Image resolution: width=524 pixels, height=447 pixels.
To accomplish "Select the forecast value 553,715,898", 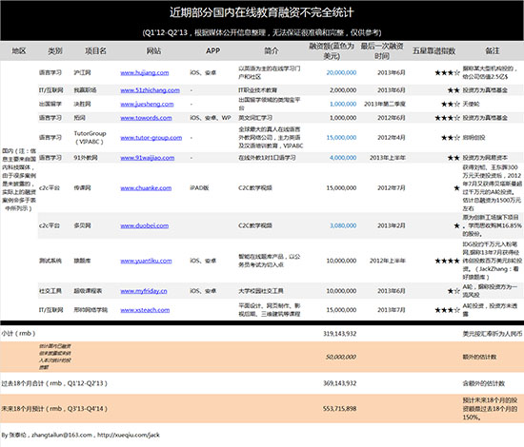I will [339, 409].
